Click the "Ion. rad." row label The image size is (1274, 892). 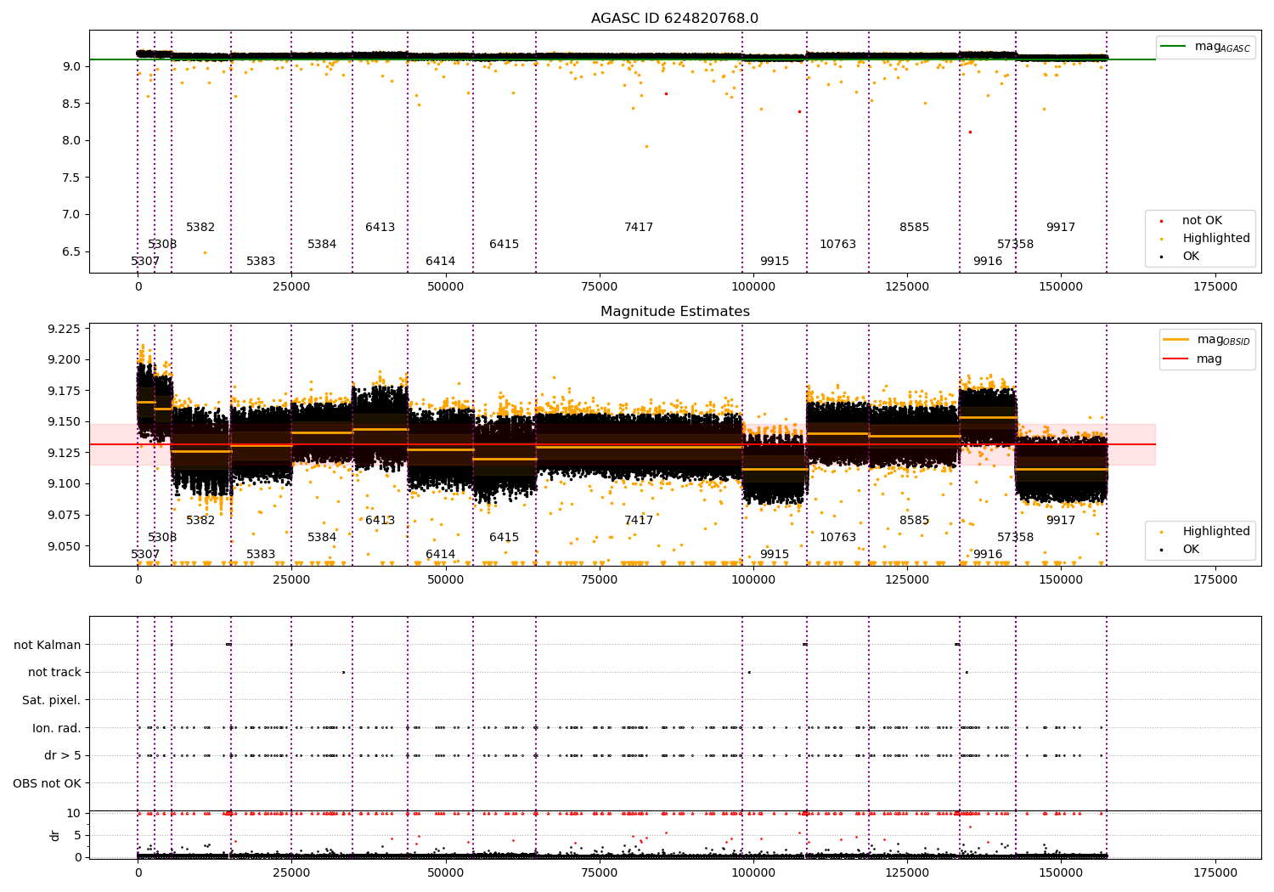point(57,728)
